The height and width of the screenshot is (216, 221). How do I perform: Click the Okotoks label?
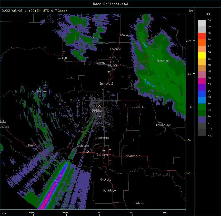click(106, 180)
